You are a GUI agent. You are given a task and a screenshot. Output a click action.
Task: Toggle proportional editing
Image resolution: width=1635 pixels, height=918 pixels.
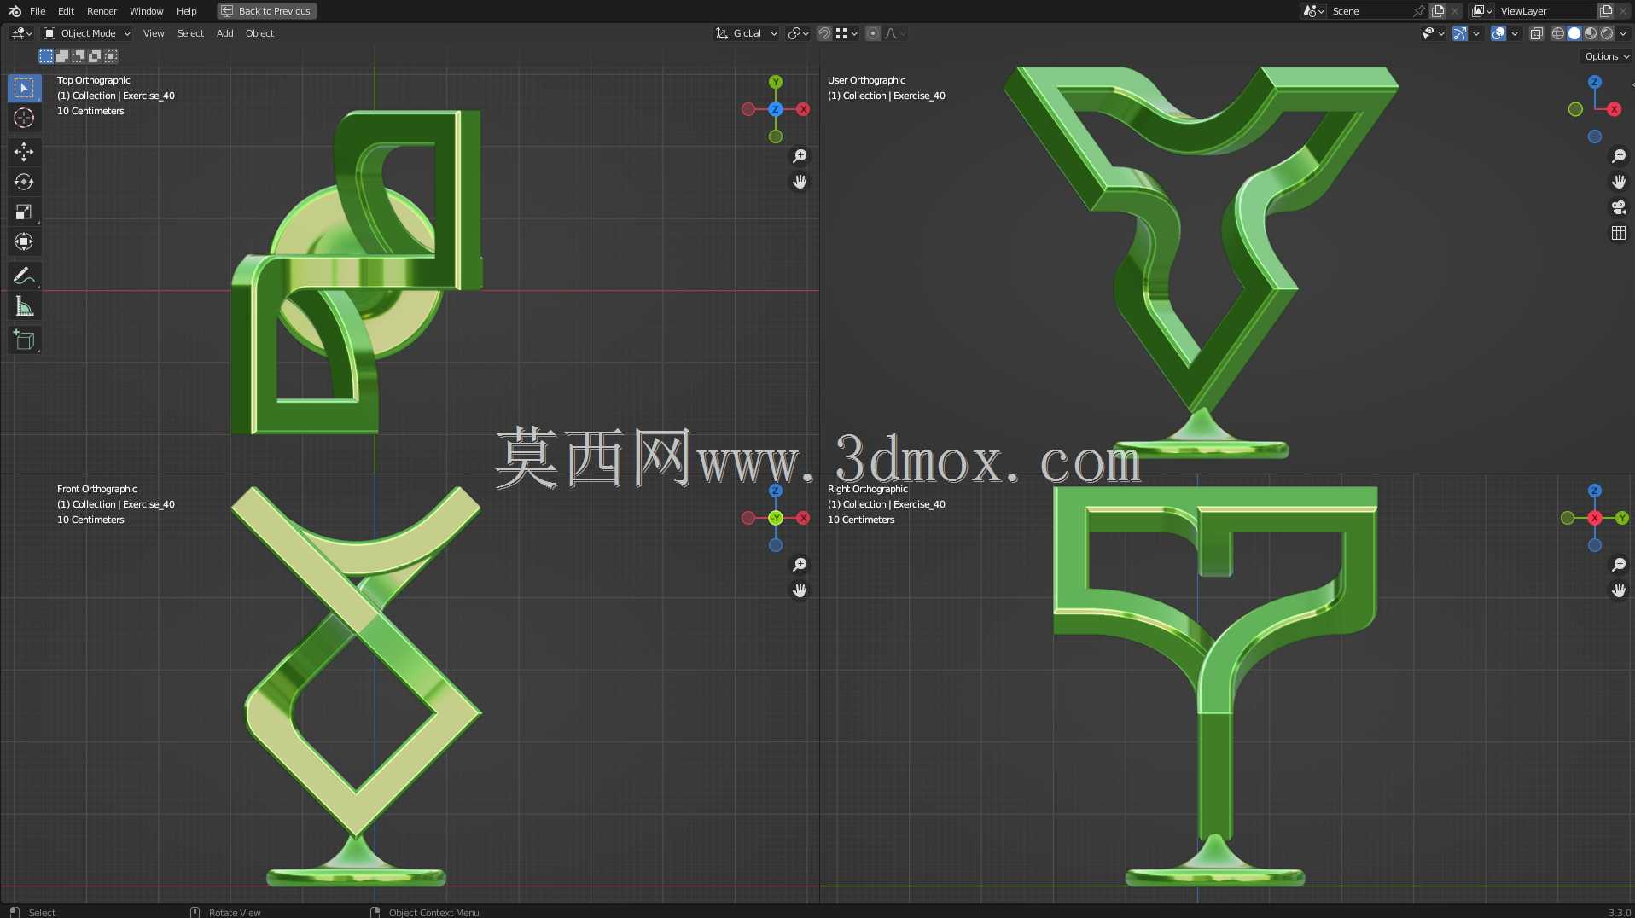pyautogui.click(x=872, y=33)
